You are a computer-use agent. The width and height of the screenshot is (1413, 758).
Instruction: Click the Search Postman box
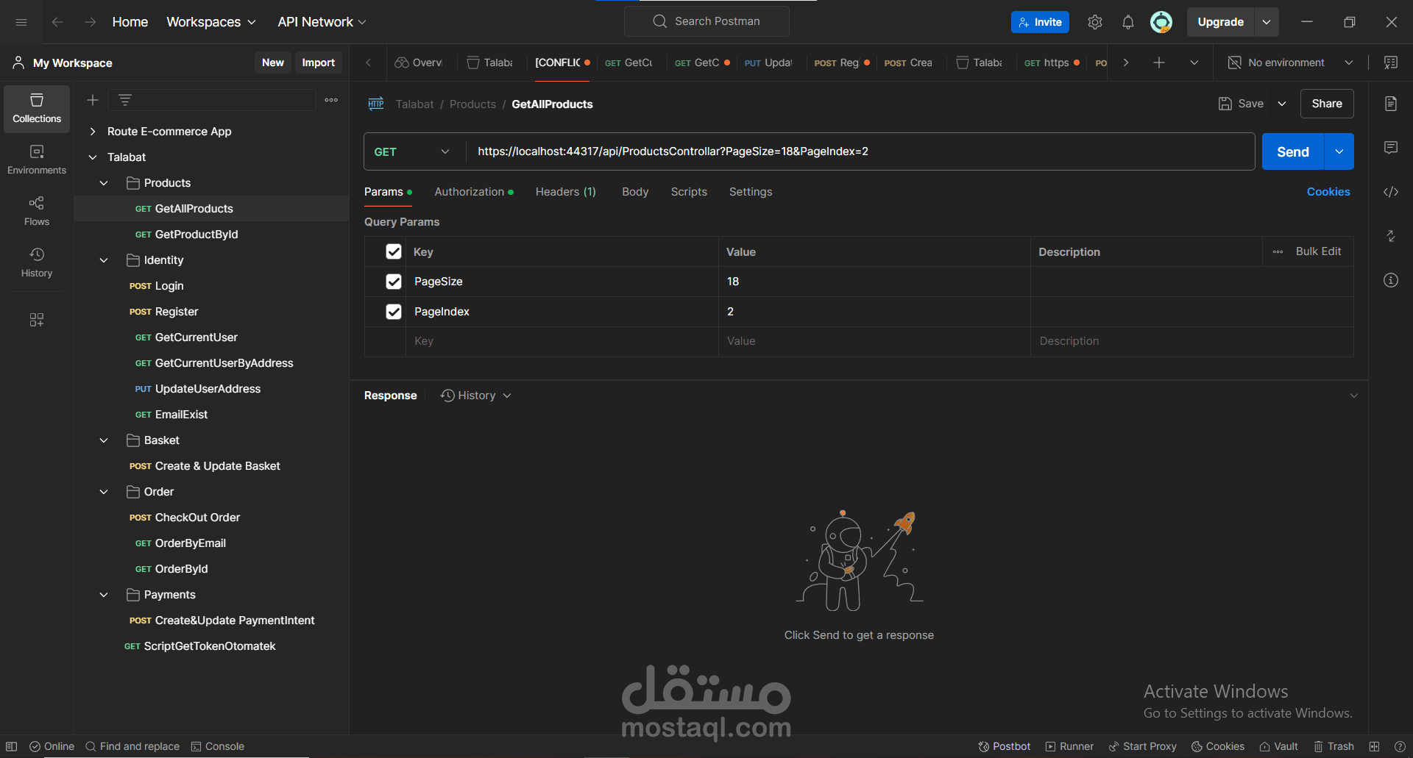(x=706, y=21)
